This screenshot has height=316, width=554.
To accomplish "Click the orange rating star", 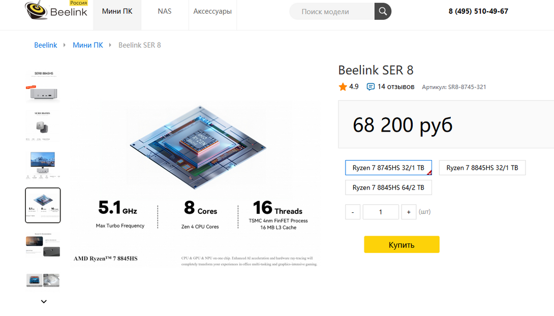I will pos(343,87).
